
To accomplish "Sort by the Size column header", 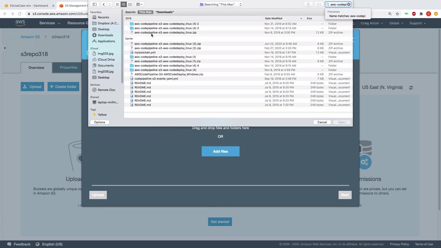I will pyautogui.click(x=309, y=18).
